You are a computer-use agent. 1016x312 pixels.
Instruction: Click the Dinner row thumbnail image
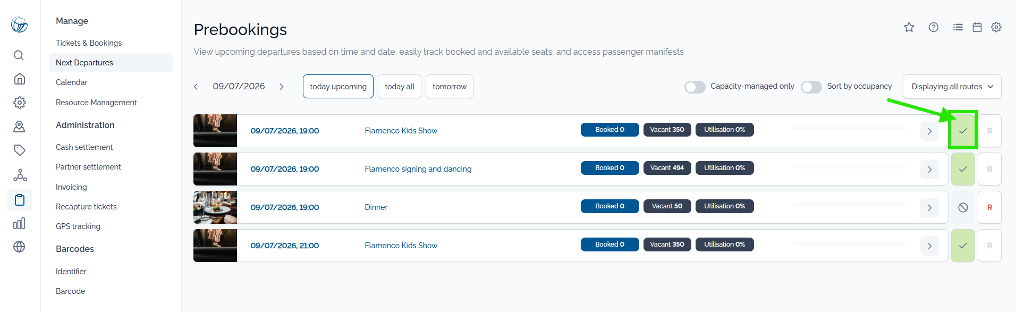215,207
